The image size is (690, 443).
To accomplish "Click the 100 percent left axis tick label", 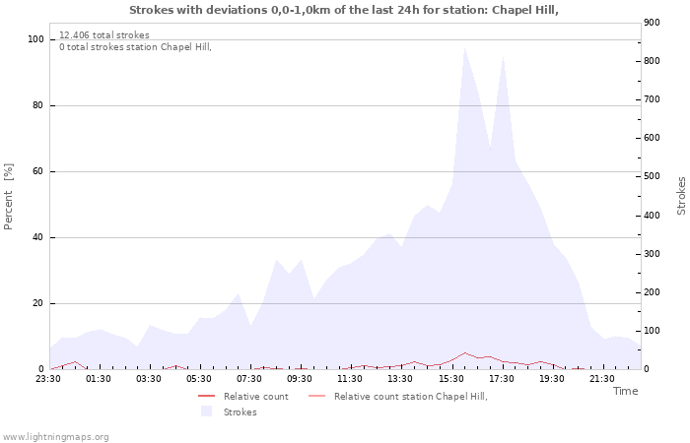I will [35, 39].
